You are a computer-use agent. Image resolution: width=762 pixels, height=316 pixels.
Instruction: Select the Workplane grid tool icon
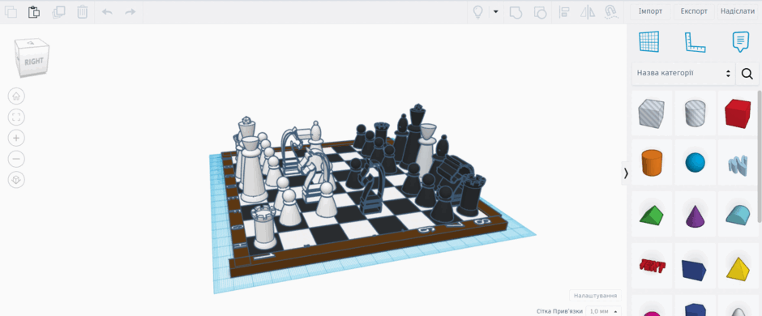[649, 42]
